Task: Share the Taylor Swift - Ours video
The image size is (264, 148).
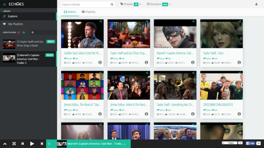Action: coord(240,21)
